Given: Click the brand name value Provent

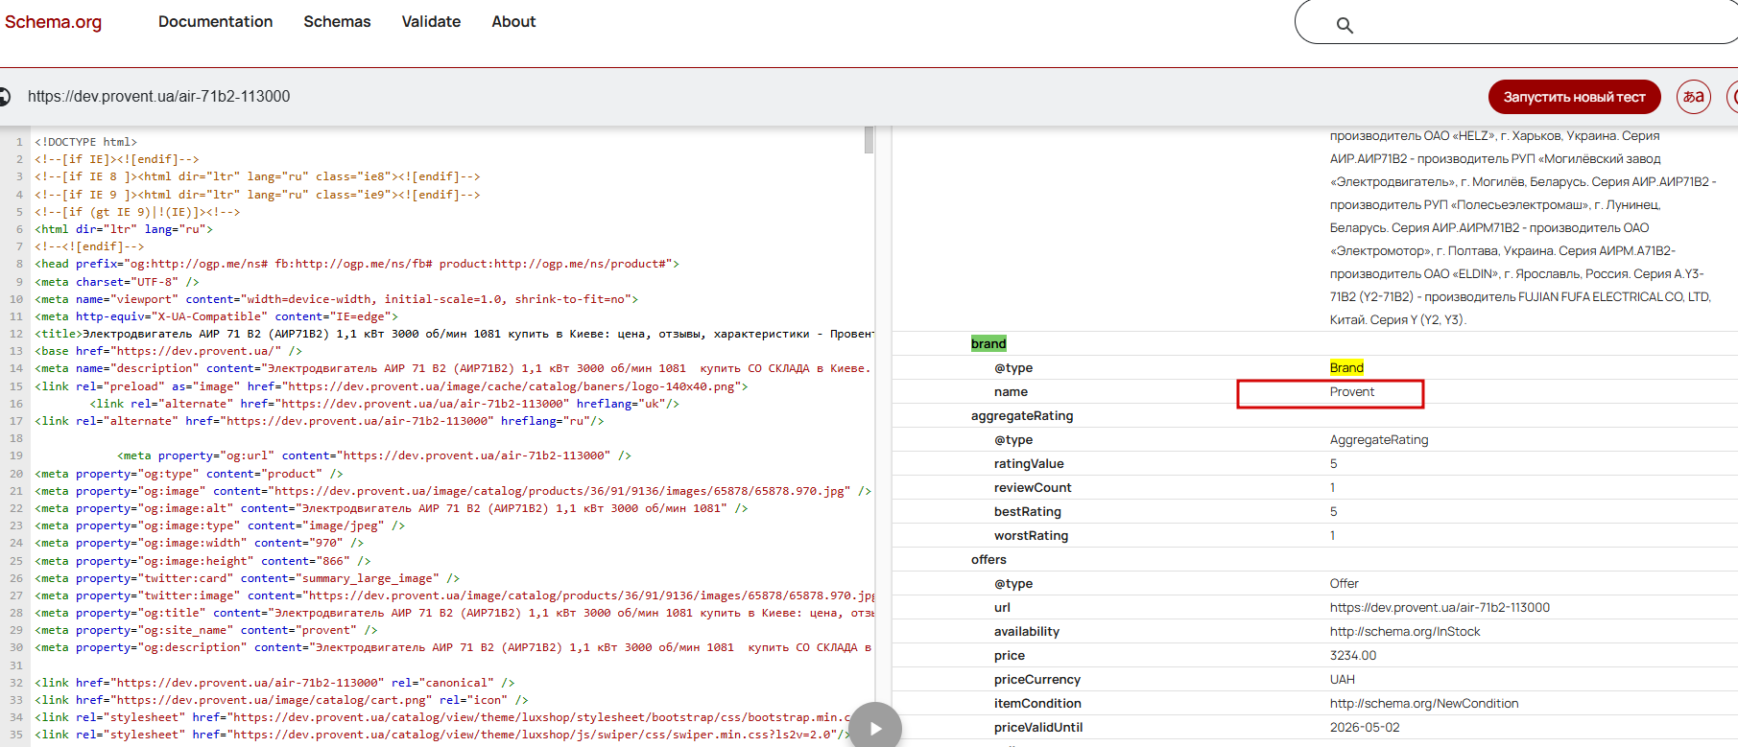Looking at the screenshot, I should click(x=1351, y=391).
